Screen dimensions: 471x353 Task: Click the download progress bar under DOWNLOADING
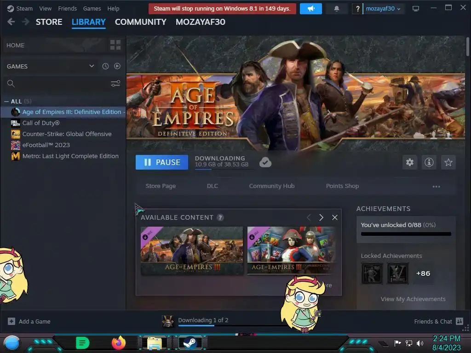coord(224,169)
